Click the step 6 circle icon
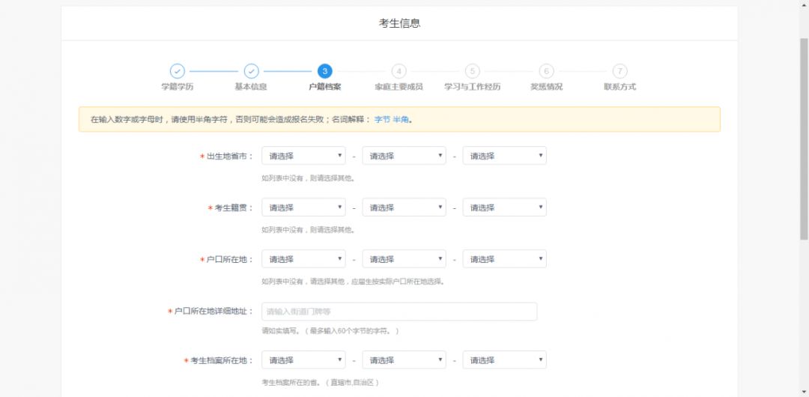The height and width of the screenshot is (397, 809). (546, 71)
